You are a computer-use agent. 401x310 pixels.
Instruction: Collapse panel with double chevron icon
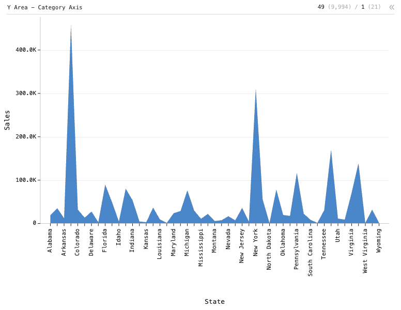click(392, 7)
